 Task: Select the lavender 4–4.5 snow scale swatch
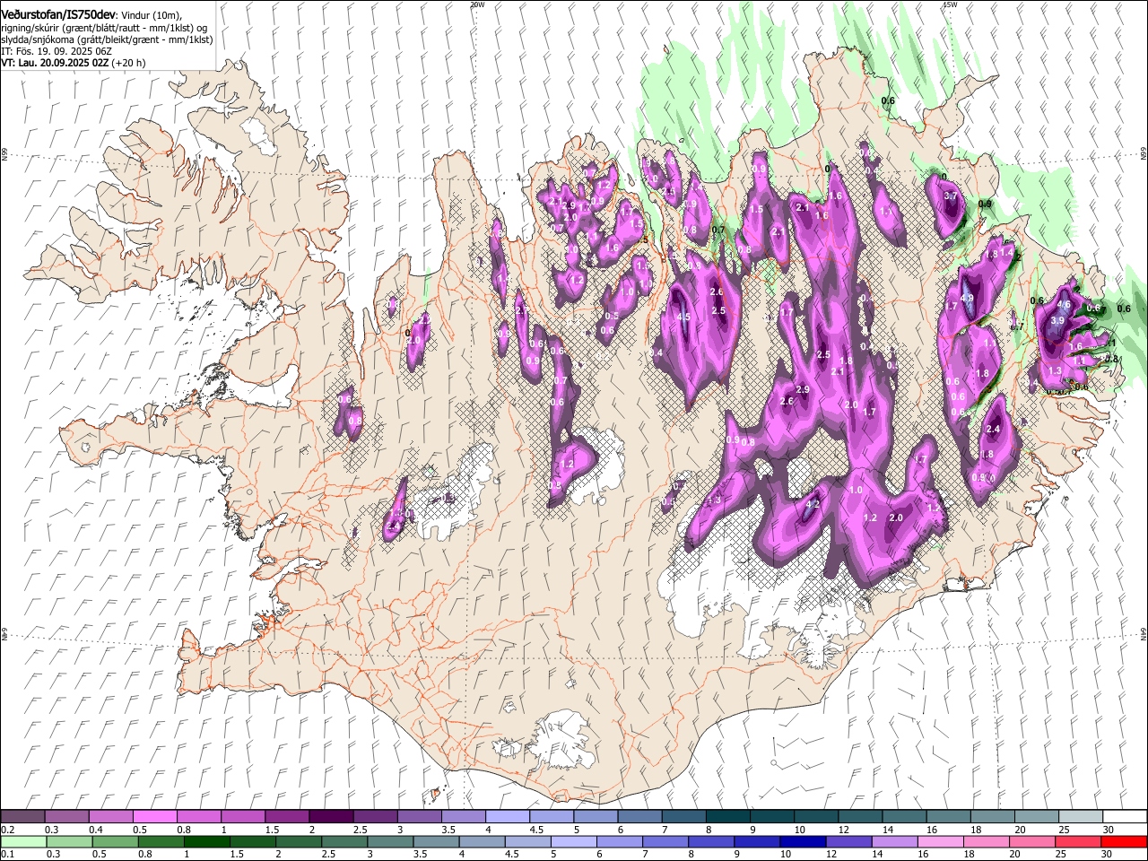click(507, 817)
